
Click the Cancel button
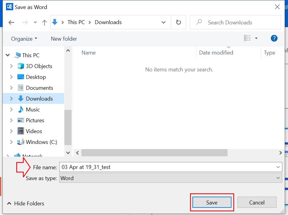coord(257,203)
